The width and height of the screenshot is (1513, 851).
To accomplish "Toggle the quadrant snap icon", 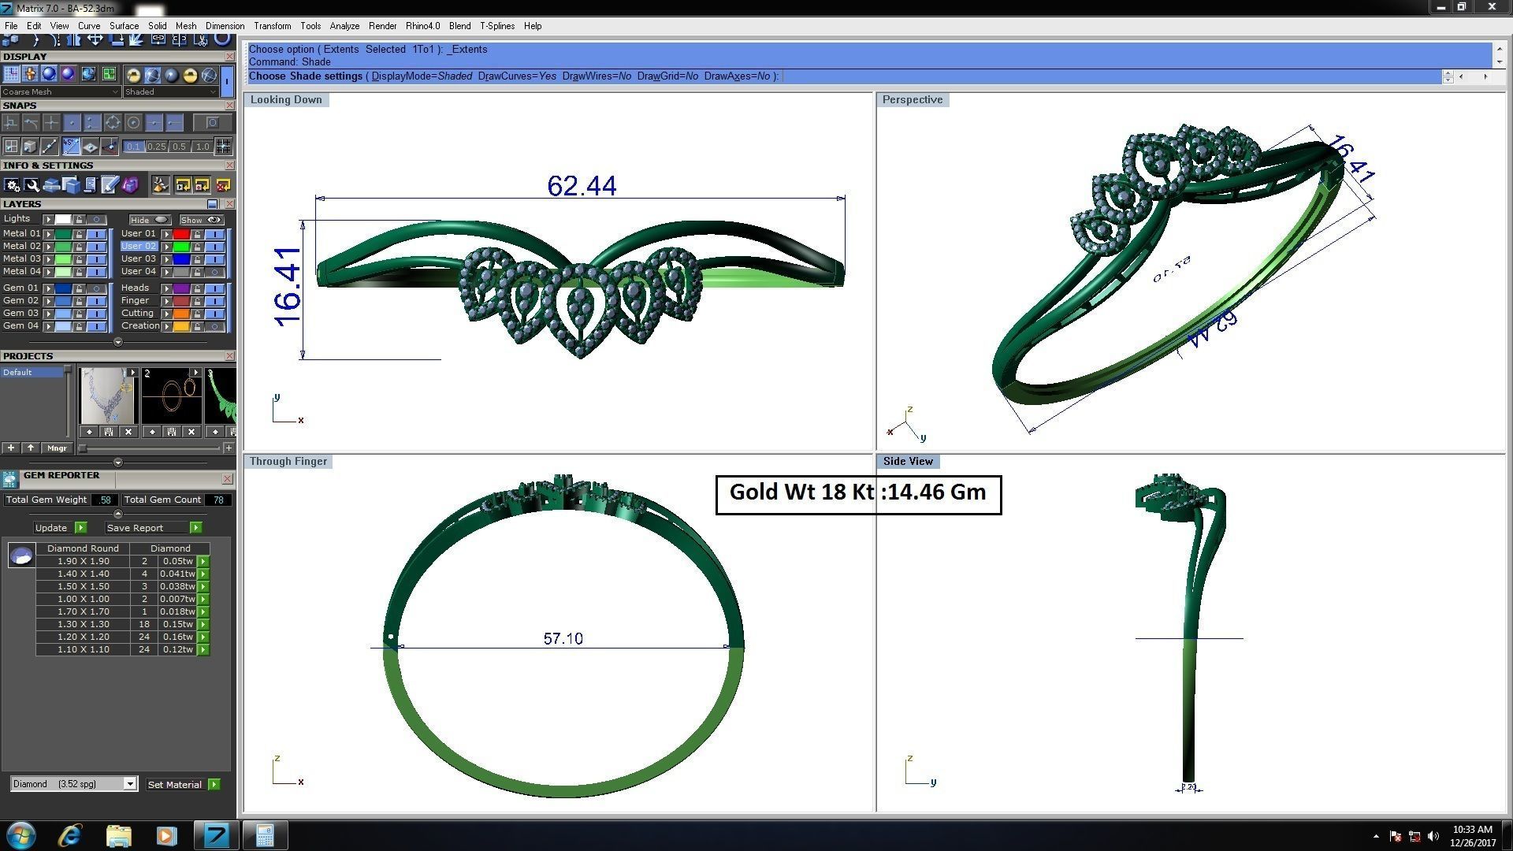I will (113, 122).
